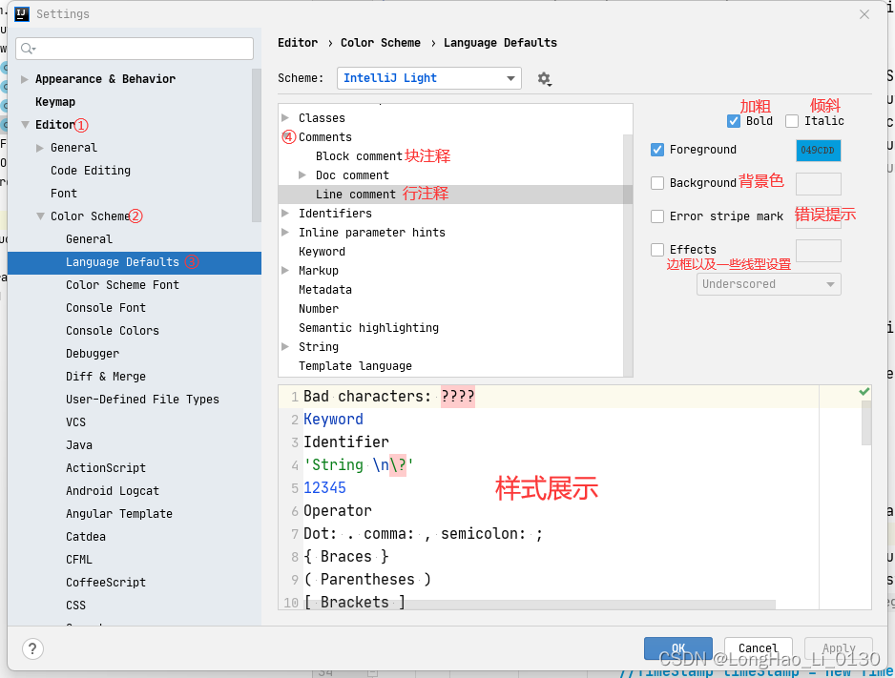Select General under Color Scheme
895x678 pixels.
pyautogui.click(x=89, y=239)
